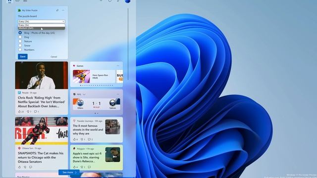Click the Sabres team logo

coord(112,103)
